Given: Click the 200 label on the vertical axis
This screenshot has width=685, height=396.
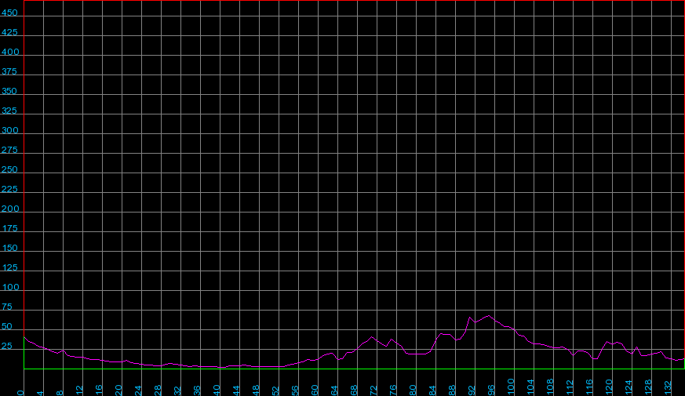Looking at the screenshot, I should tap(10, 209).
